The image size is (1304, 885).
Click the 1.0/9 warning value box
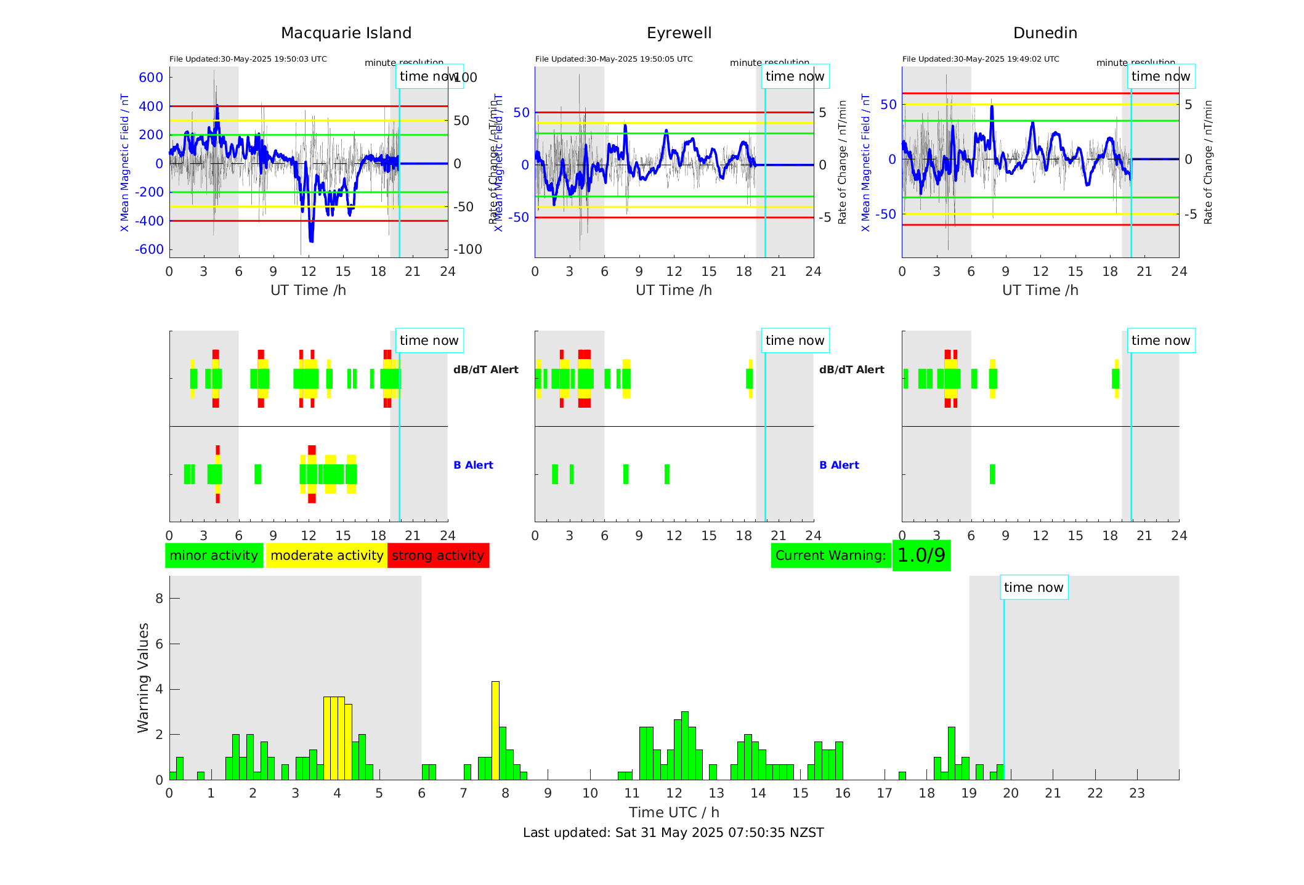point(921,556)
